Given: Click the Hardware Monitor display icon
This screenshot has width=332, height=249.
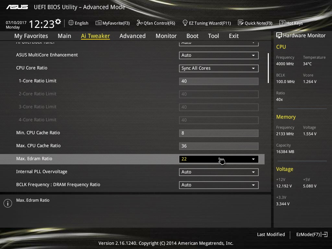Looking at the screenshot, I should coord(279,35).
